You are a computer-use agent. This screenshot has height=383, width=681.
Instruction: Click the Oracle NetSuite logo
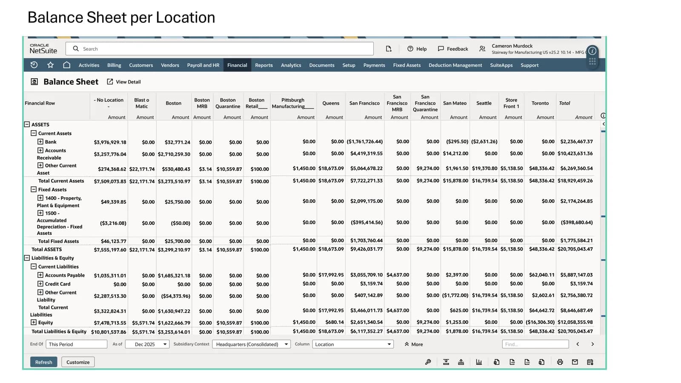pos(43,49)
